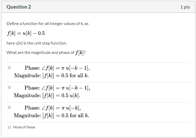Click the 'Question 2' header title
This screenshot has width=196, height=138.
[19, 7]
